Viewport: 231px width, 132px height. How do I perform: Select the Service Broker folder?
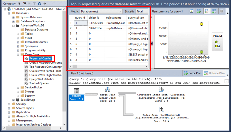33,87
